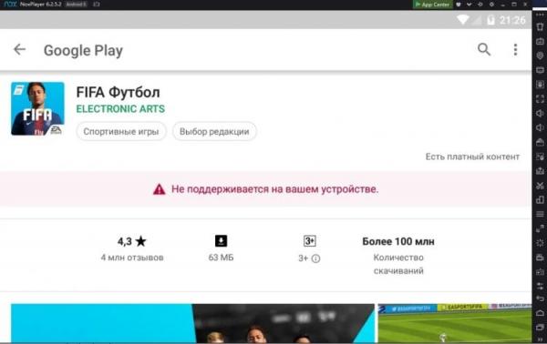Open the three-line menu icon in Nox sidebar

tap(540, 214)
